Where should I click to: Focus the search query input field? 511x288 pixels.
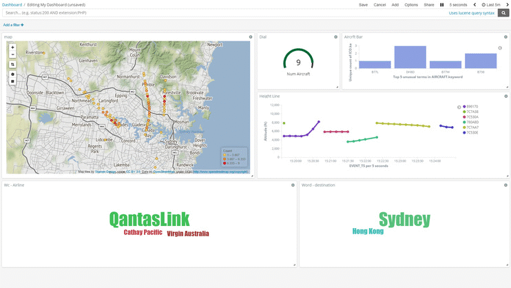point(225,12)
